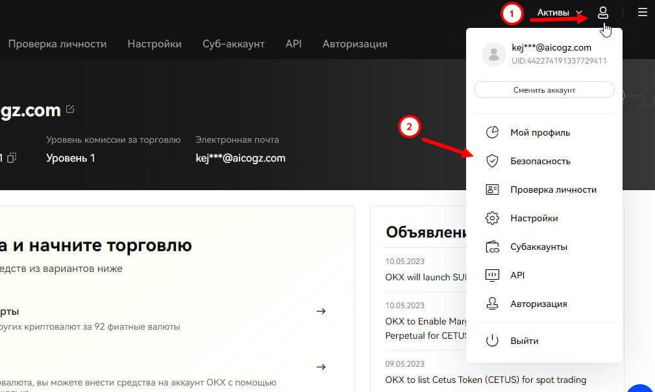Click the edit icon beside account name
The width and height of the screenshot is (655, 392).
70,109
